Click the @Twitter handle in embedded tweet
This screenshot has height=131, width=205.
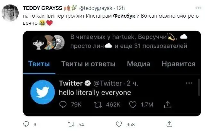coord(107,83)
